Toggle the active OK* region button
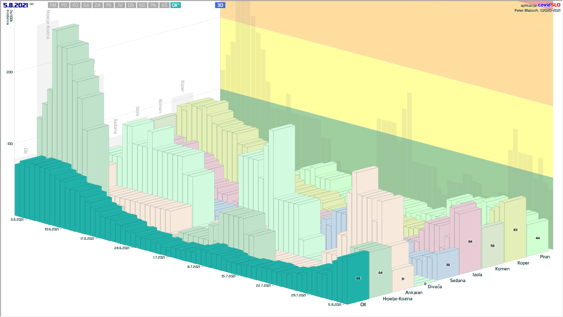Viewport: 563px width, 317px height. click(176, 5)
